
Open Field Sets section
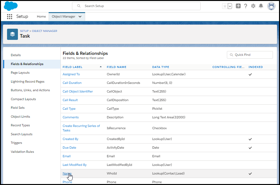(x=18, y=108)
